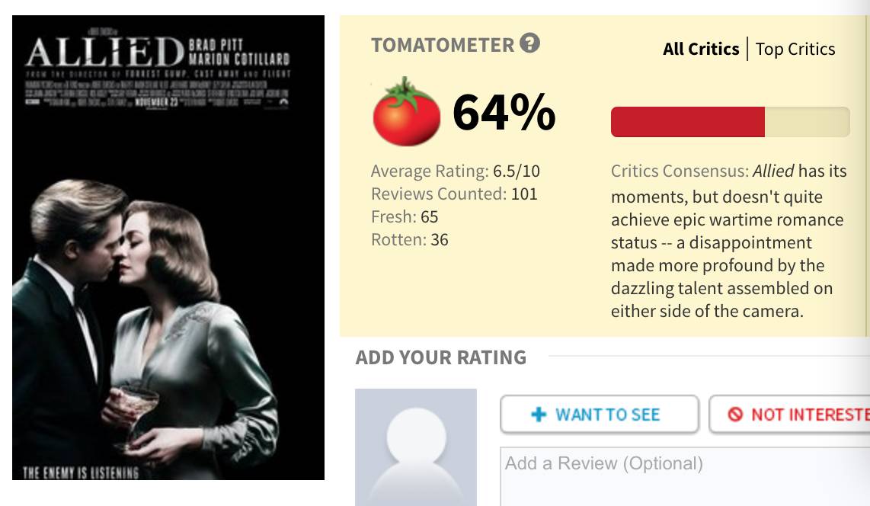Click the Reviews Counted 101 line
Viewport: 870px width, 506px height.
454,194
